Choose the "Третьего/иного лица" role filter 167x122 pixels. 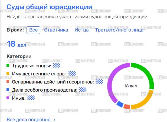[119, 30]
